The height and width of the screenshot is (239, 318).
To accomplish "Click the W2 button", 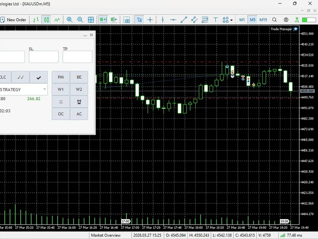I will click(79, 89).
